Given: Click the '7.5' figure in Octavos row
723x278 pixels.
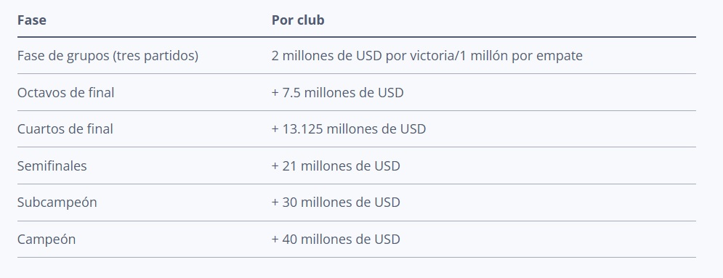Looking at the screenshot, I should pos(291,92).
